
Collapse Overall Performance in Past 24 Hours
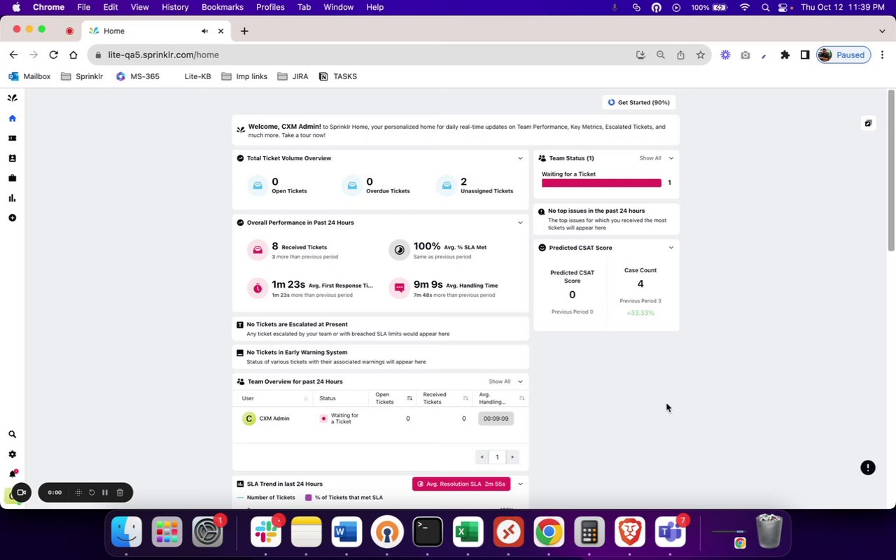point(520,223)
